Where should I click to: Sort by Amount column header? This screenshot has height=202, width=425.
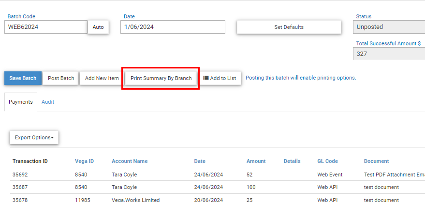pyautogui.click(x=256, y=161)
